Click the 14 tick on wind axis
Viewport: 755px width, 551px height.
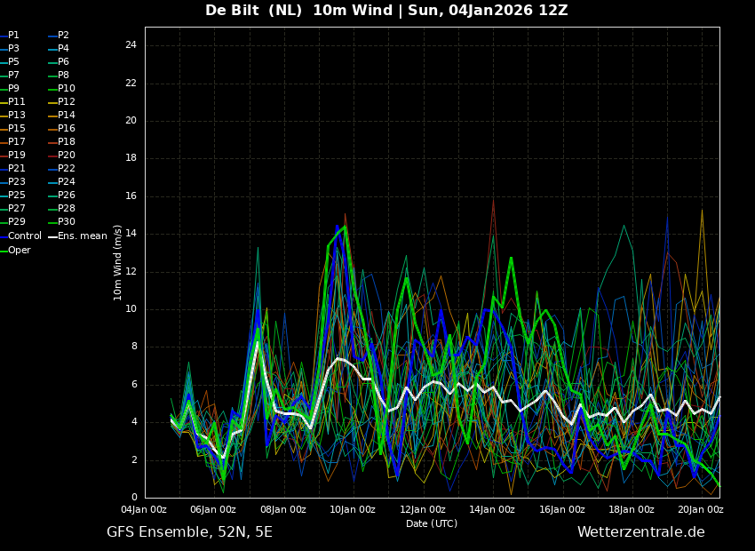pos(131,234)
